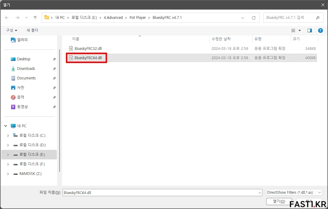
Task: Expand 로컬 디스크 (F:) node
Action: click(x=8, y=164)
